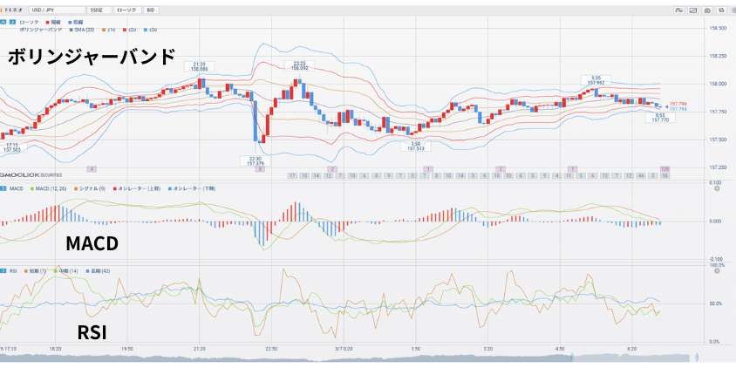Click the second top-right toolbar icon

point(692,10)
